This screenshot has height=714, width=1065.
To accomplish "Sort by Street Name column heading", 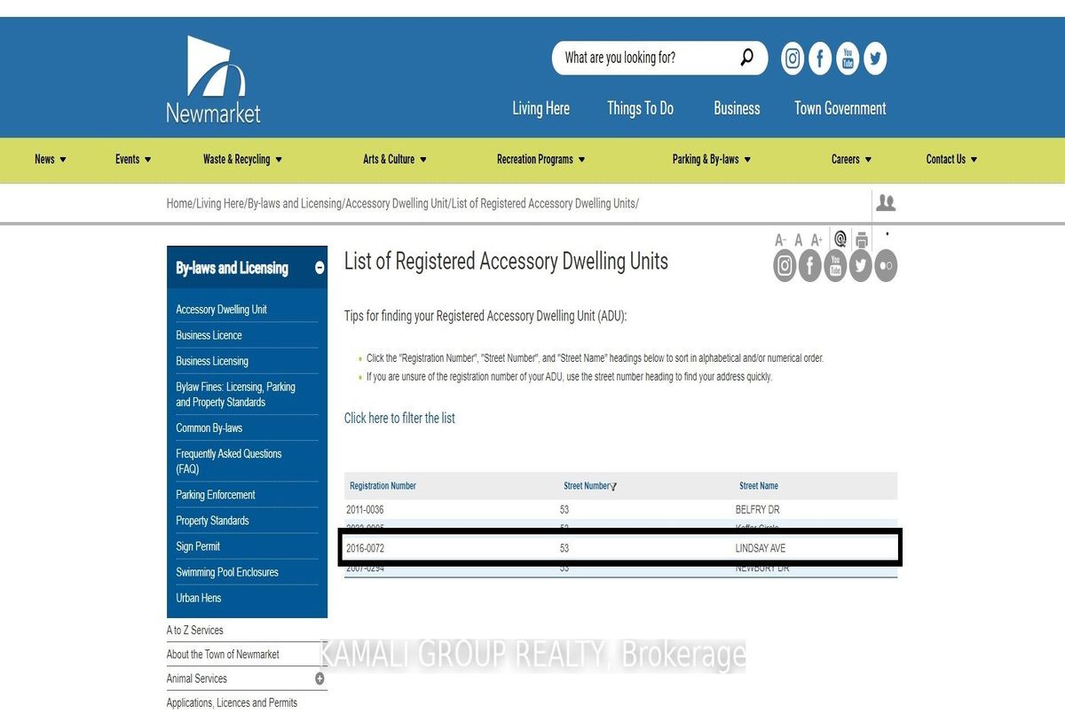I will click(759, 486).
